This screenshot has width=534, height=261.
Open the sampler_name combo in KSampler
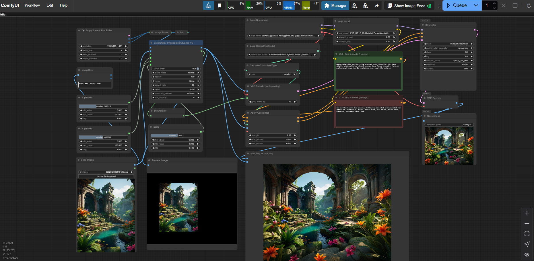click(x=447, y=61)
